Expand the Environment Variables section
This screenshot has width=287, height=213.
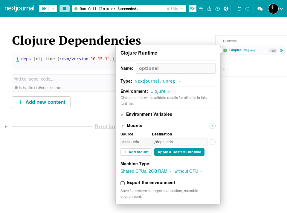tap(146, 114)
